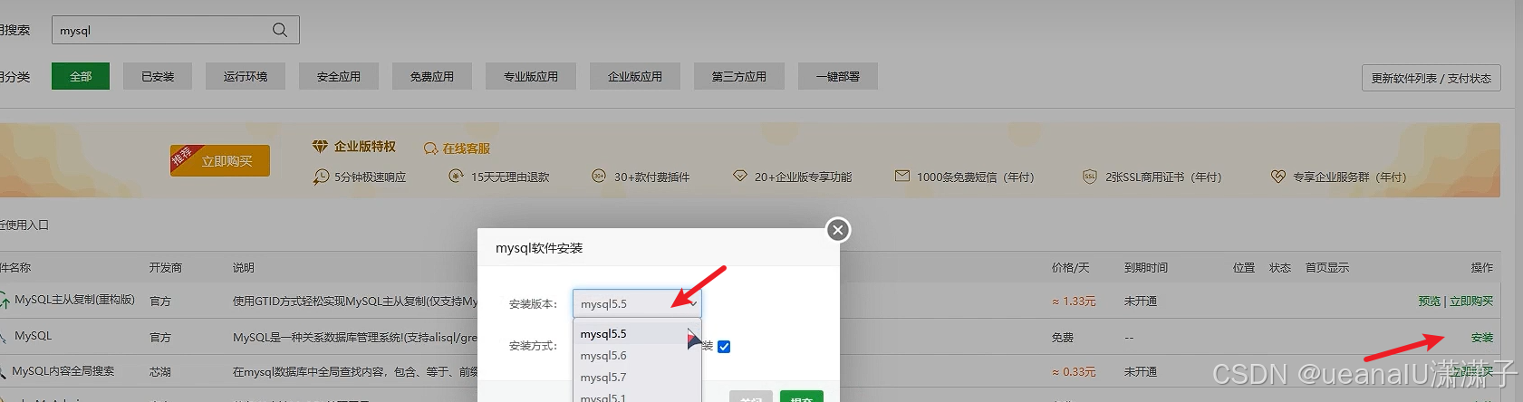This screenshot has width=1523, height=402.
Task: Open the 企业版应用 tab
Action: coord(635,76)
